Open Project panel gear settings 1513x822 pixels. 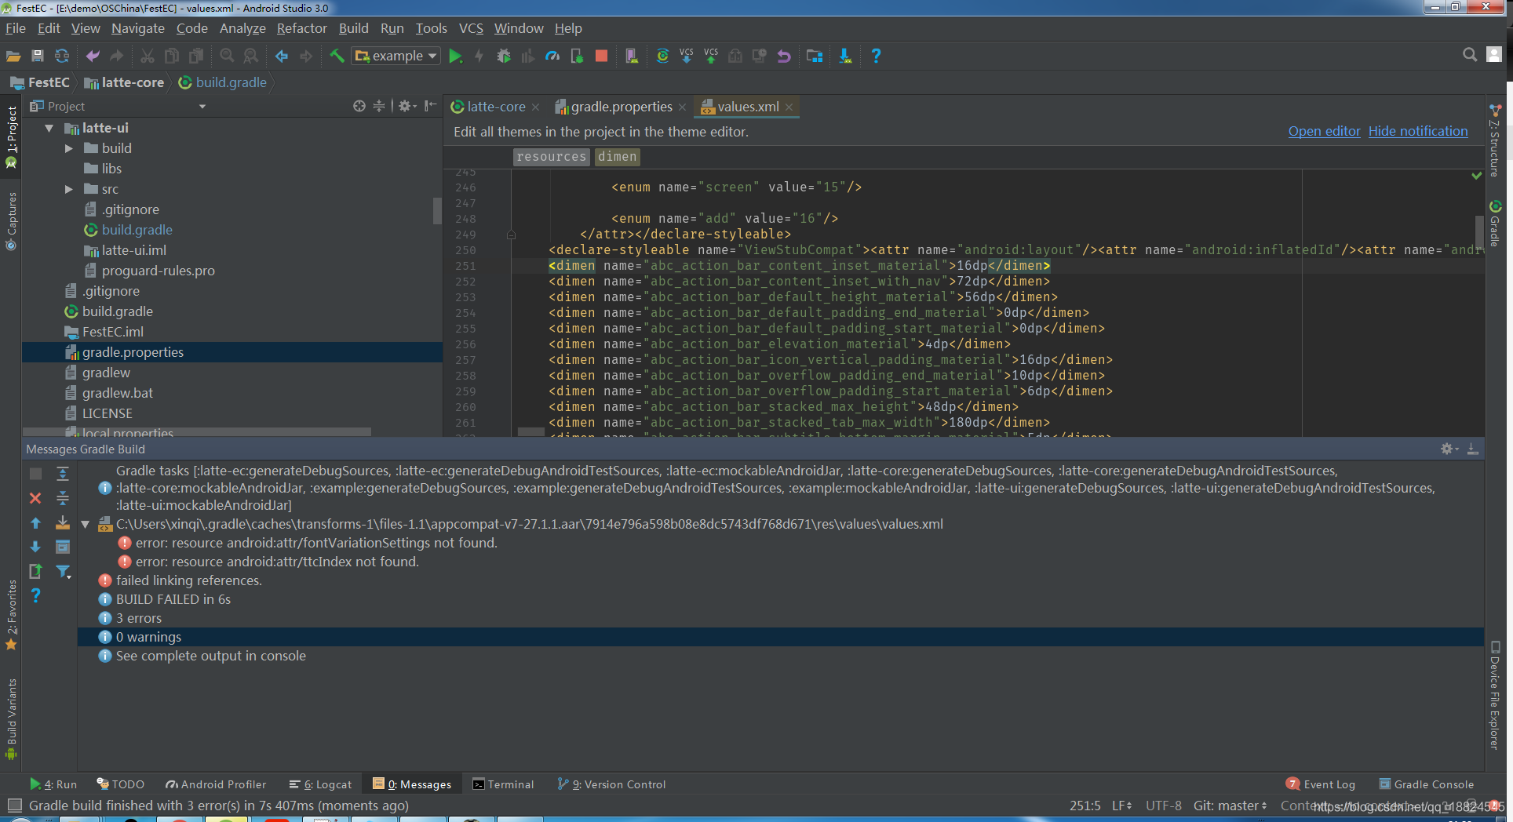tap(406, 106)
